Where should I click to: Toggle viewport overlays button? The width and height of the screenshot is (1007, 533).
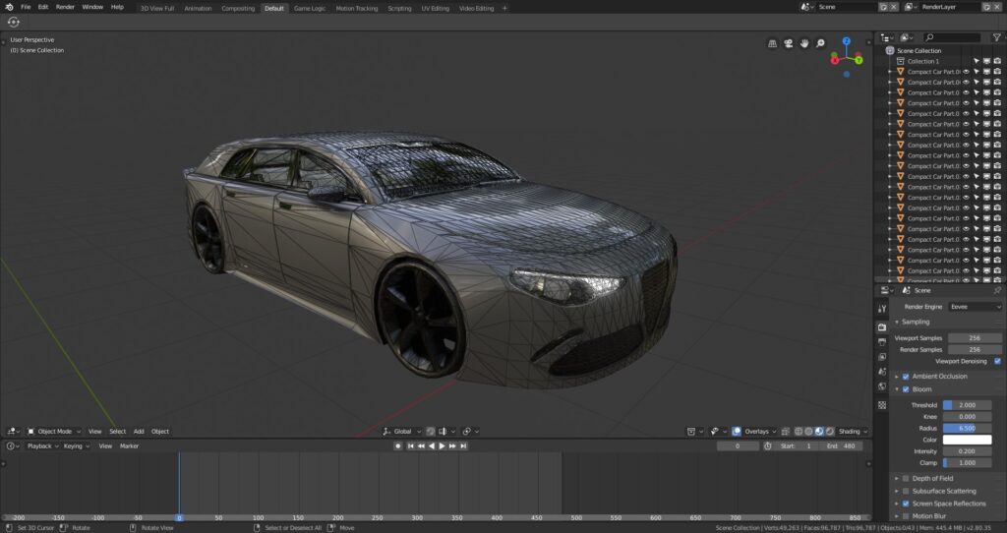[x=737, y=432]
